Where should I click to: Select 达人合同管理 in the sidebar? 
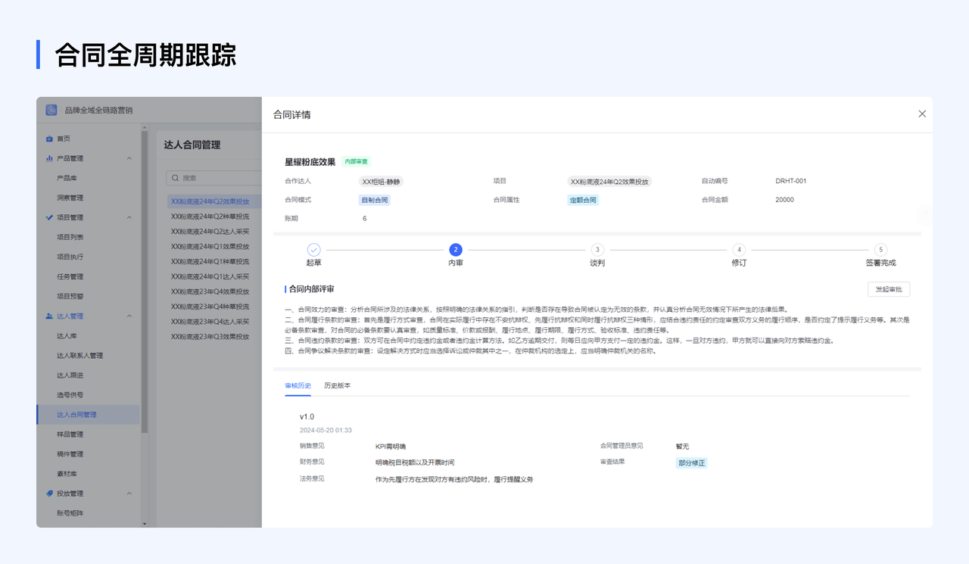(88, 414)
